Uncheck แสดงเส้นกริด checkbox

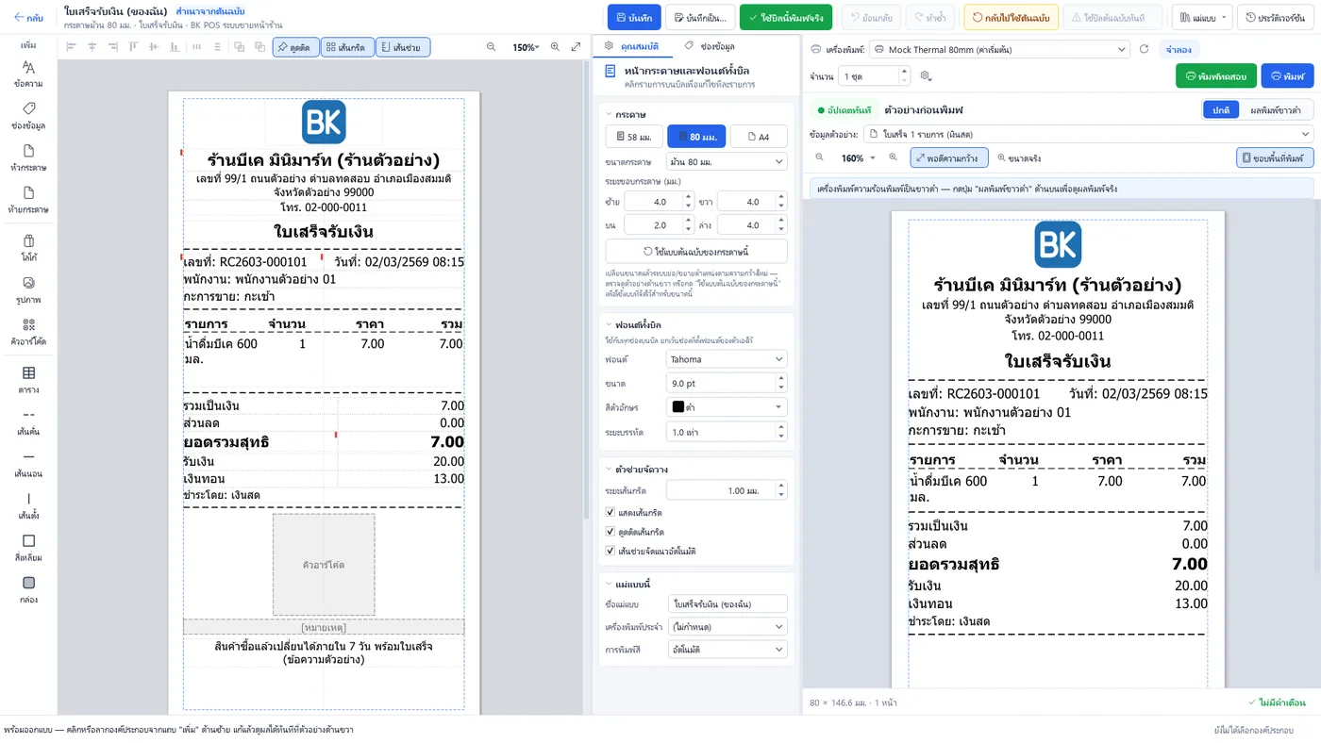[610, 512]
